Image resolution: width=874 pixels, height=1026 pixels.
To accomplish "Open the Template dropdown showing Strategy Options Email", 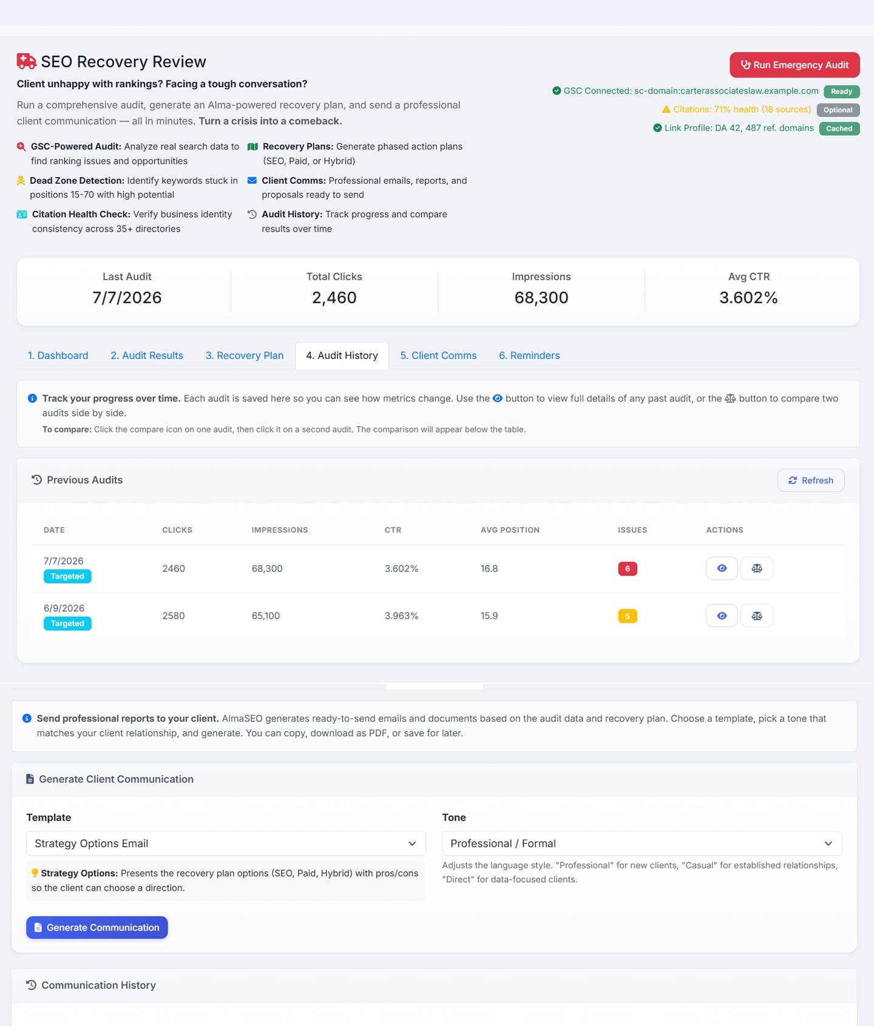I will tap(226, 843).
